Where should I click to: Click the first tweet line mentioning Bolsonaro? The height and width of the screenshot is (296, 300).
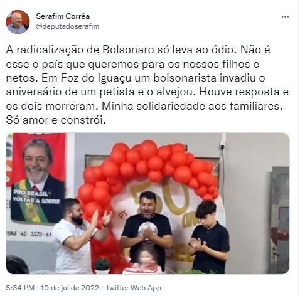(x=138, y=50)
